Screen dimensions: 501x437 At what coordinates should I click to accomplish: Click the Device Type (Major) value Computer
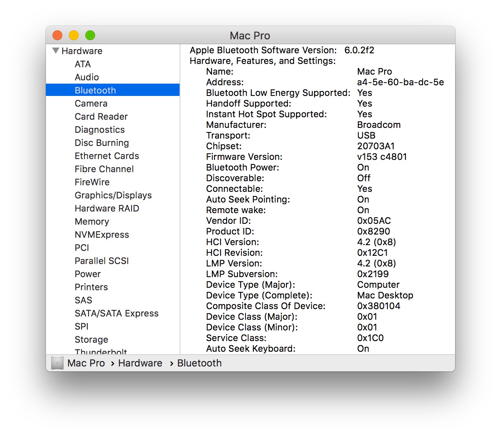coord(378,285)
